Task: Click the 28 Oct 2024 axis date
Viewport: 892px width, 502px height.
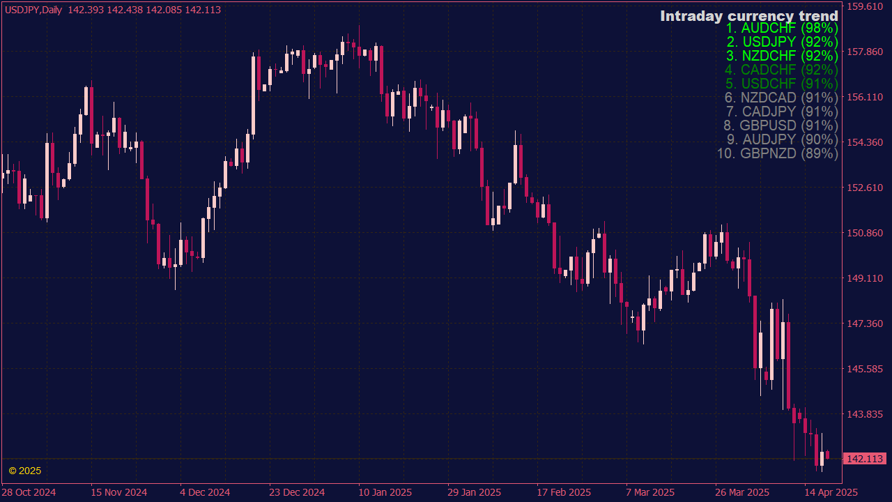Action: coord(28,492)
